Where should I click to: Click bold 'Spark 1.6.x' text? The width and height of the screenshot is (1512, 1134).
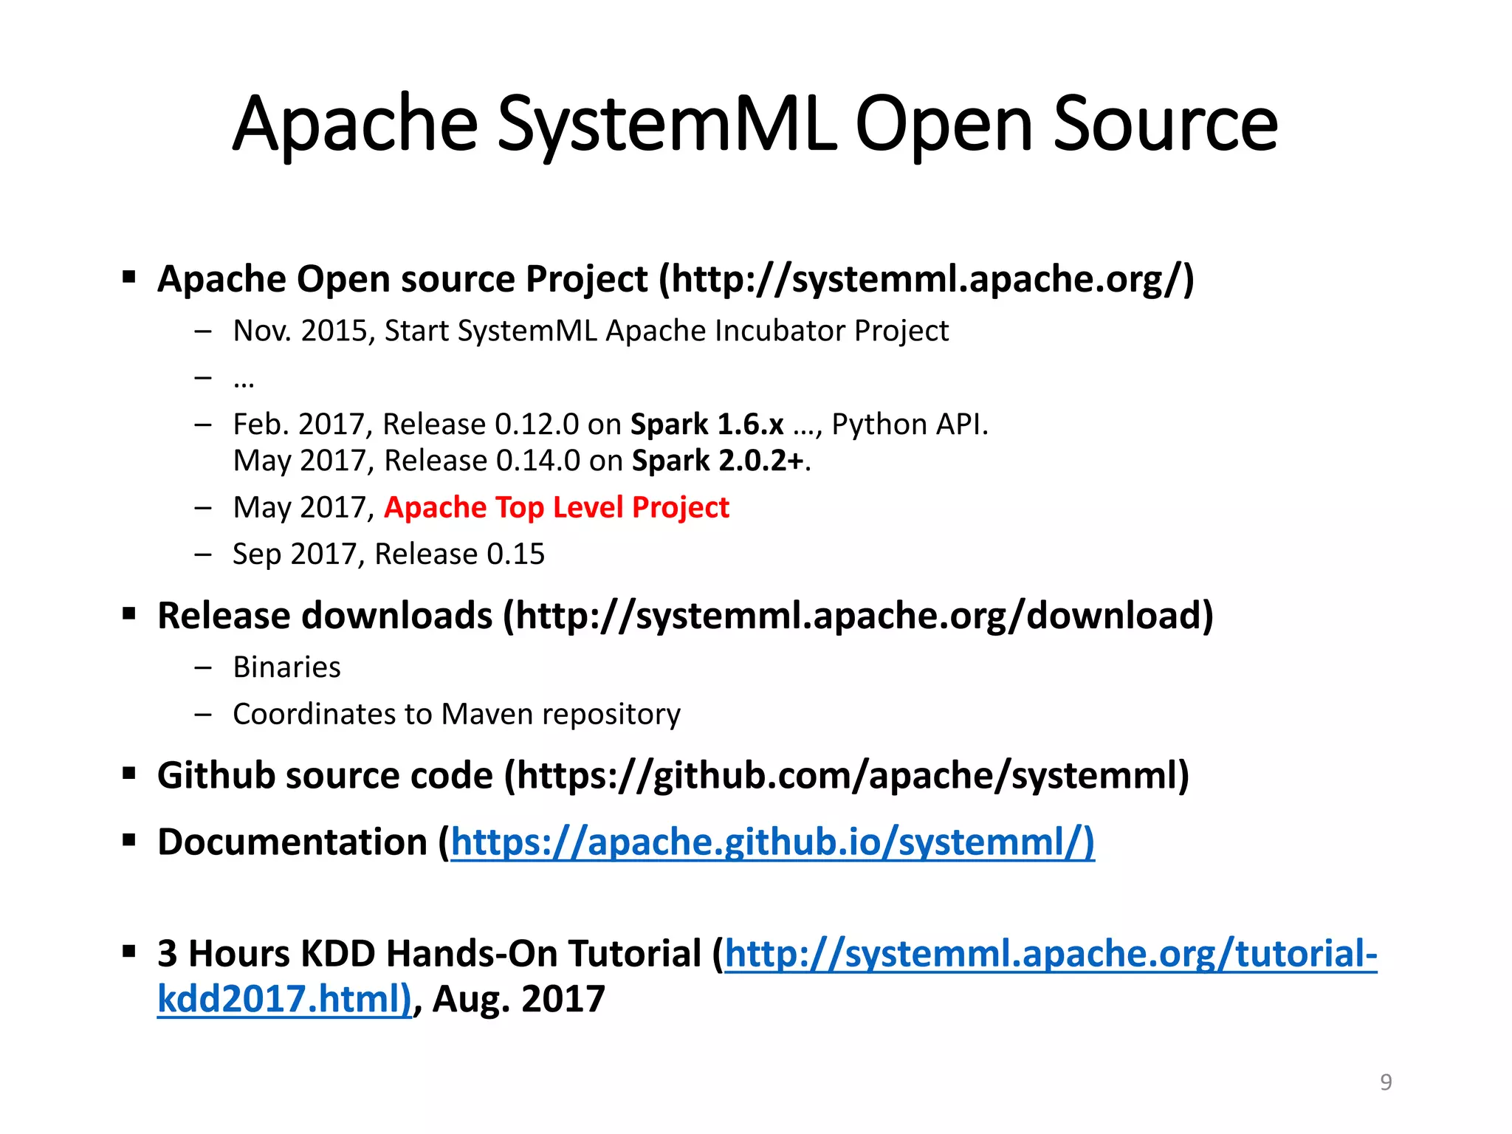tap(707, 425)
